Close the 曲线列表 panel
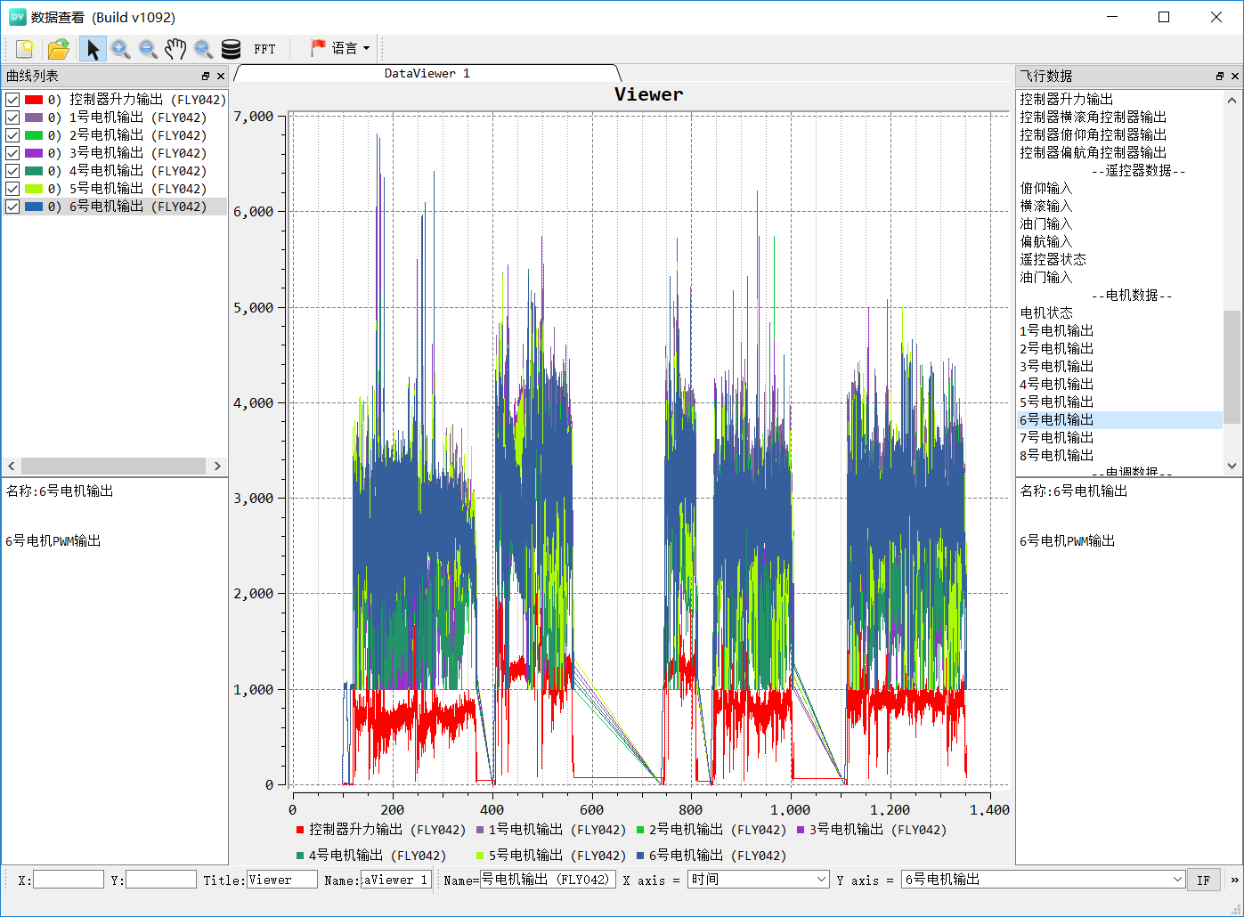1244x917 pixels. tap(221, 77)
